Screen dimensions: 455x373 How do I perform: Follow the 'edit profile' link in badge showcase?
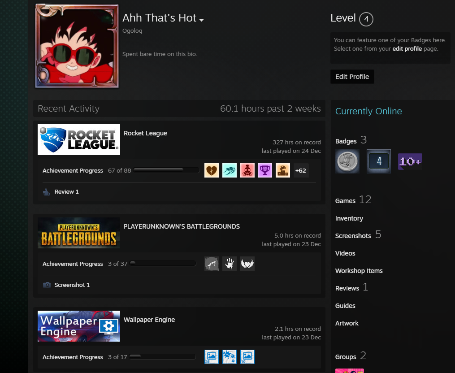pyautogui.click(x=407, y=49)
